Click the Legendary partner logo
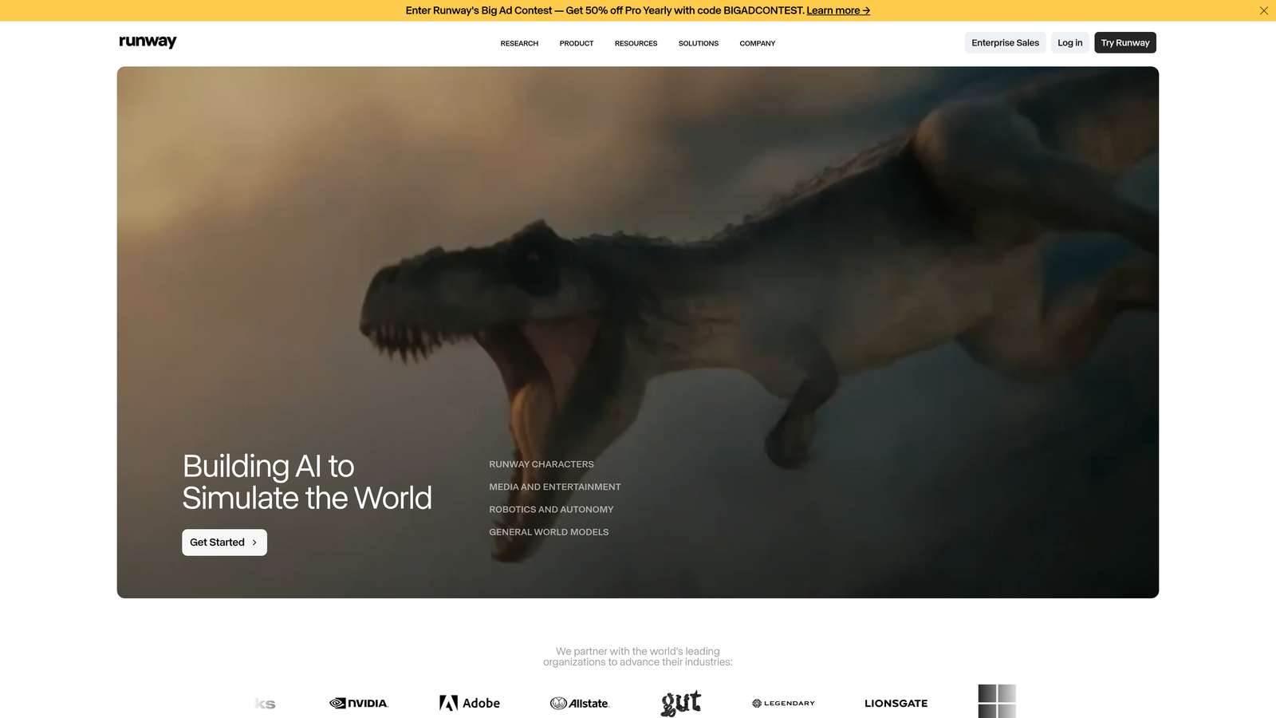 (x=783, y=703)
